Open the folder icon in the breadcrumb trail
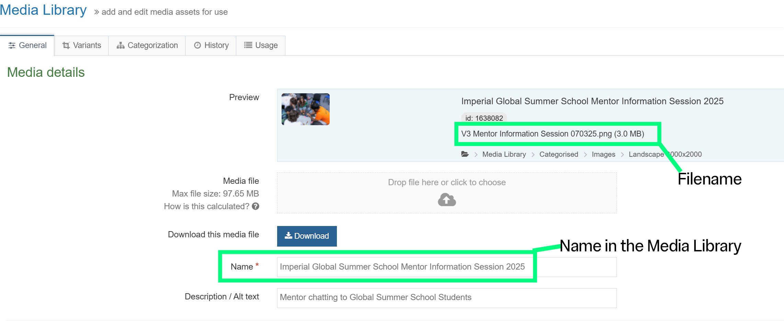The height and width of the screenshot is (321, 784). pos(465,154)
